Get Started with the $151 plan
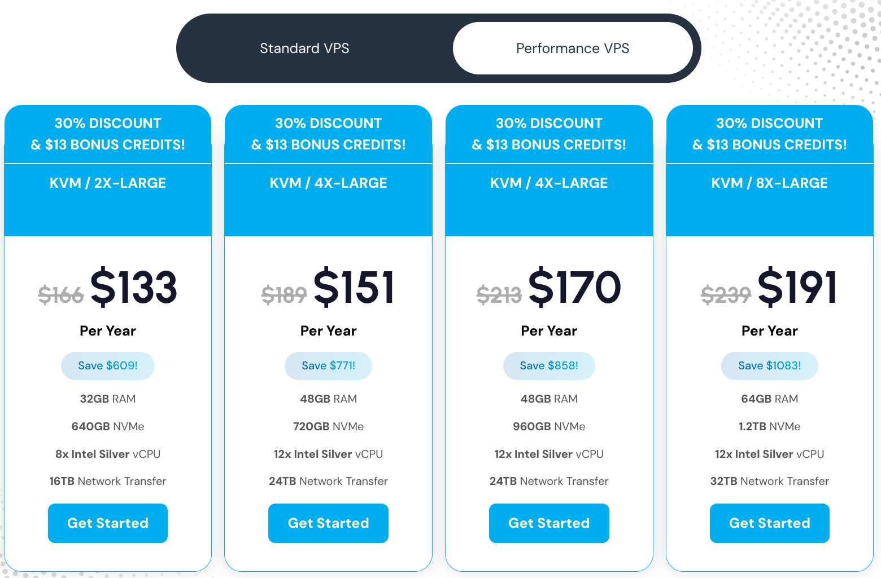The image size is (881, 578). pyautogui.click(x=328, y=523)
